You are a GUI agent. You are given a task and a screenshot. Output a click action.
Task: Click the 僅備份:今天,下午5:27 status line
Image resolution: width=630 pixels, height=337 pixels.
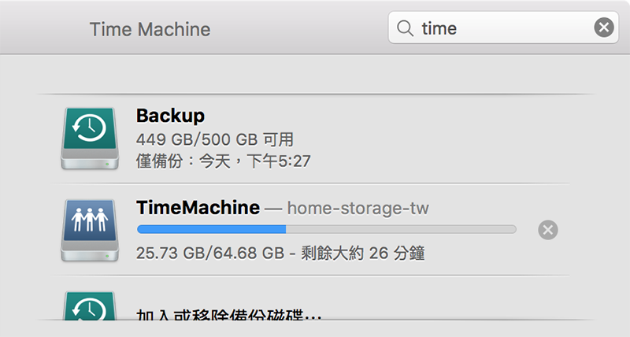tap(224, 161)
